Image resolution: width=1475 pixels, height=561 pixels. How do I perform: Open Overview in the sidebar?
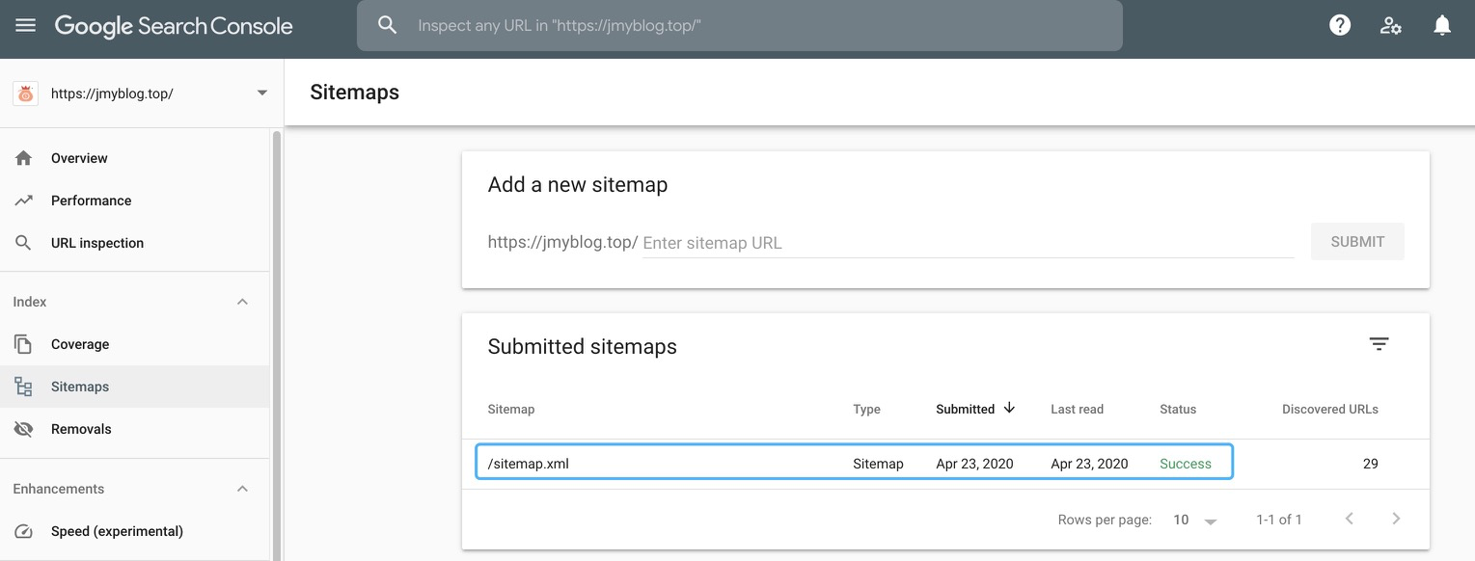click(79, 158)
